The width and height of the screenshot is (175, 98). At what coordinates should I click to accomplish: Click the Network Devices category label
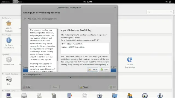click(10, 74)
